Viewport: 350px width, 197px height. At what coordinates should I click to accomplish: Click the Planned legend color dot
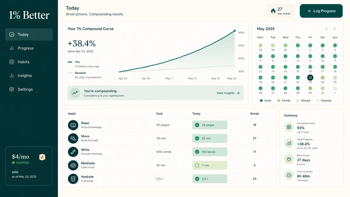(x=318, y=100)
